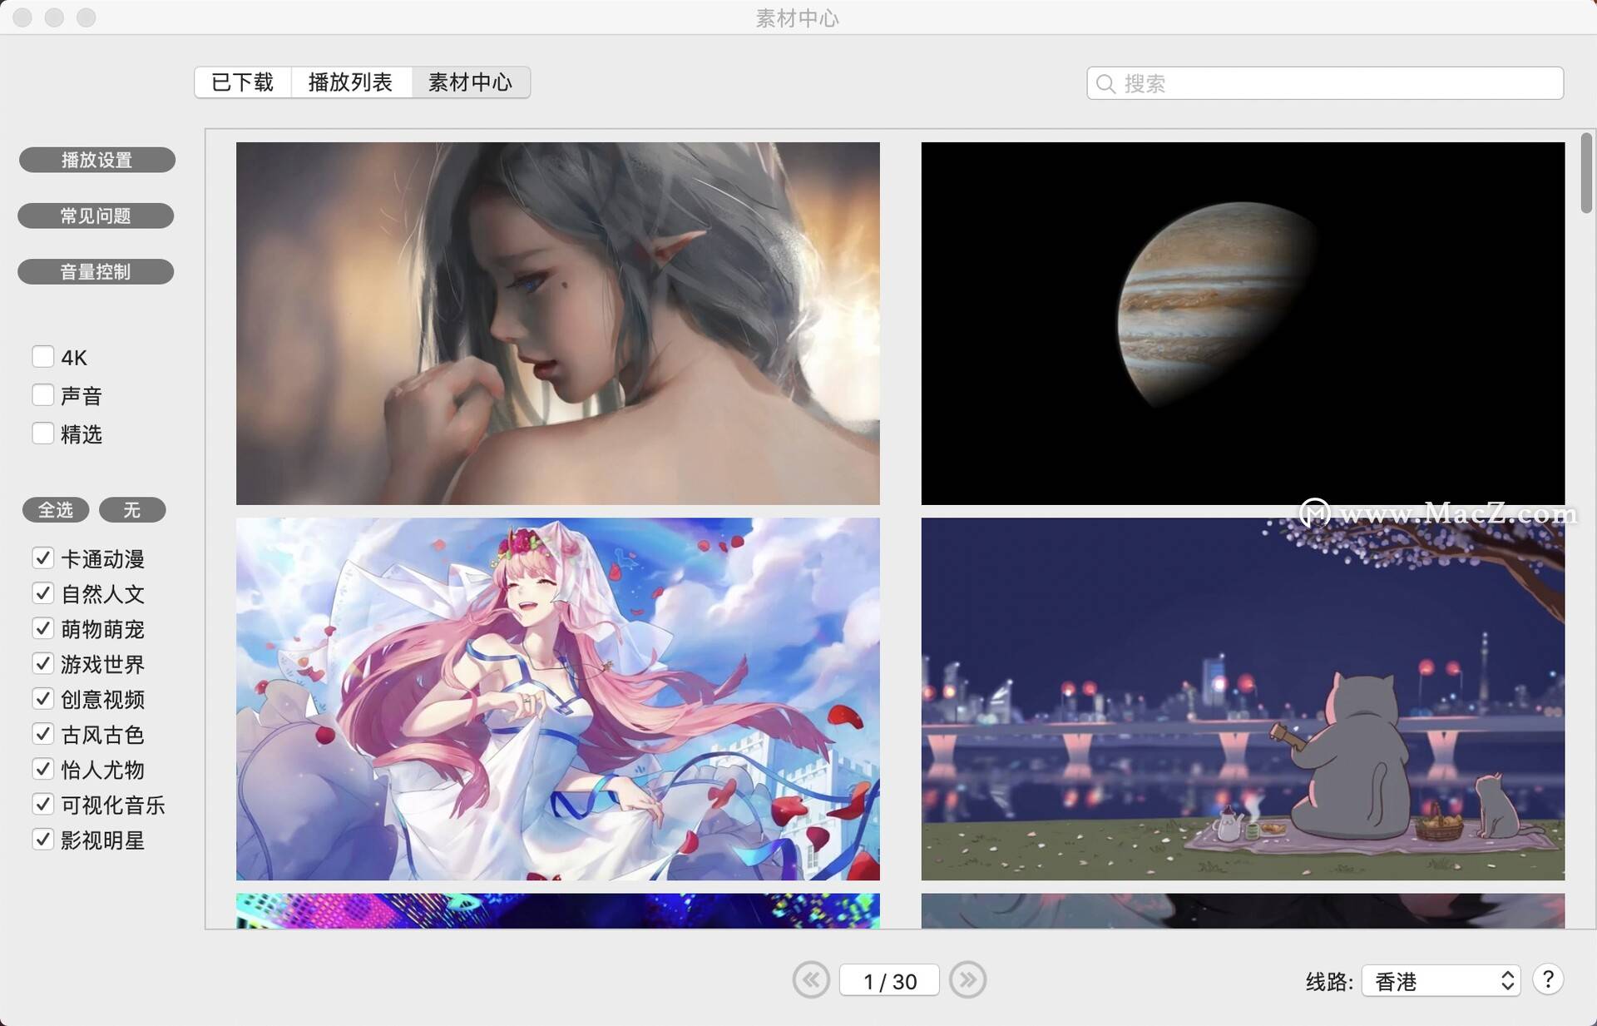Click the 线路: label

(1329, 982)
